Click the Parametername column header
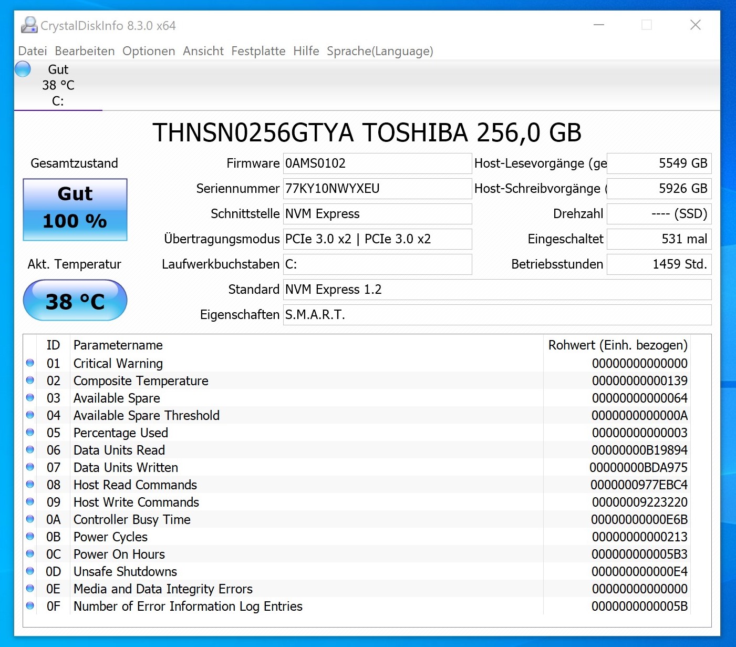 tap(118, 345)
